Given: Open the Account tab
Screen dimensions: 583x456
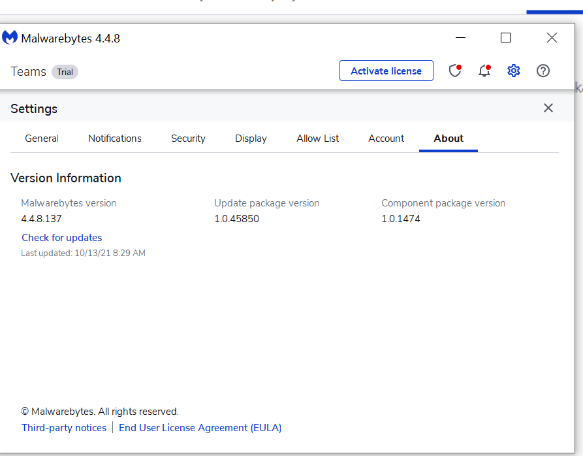Looking at the screenshot, I should tap(386, 138).
